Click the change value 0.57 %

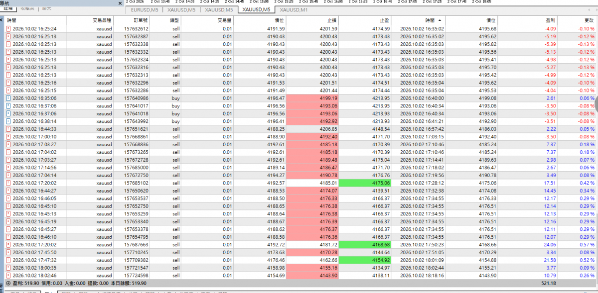tap(586, 245)
